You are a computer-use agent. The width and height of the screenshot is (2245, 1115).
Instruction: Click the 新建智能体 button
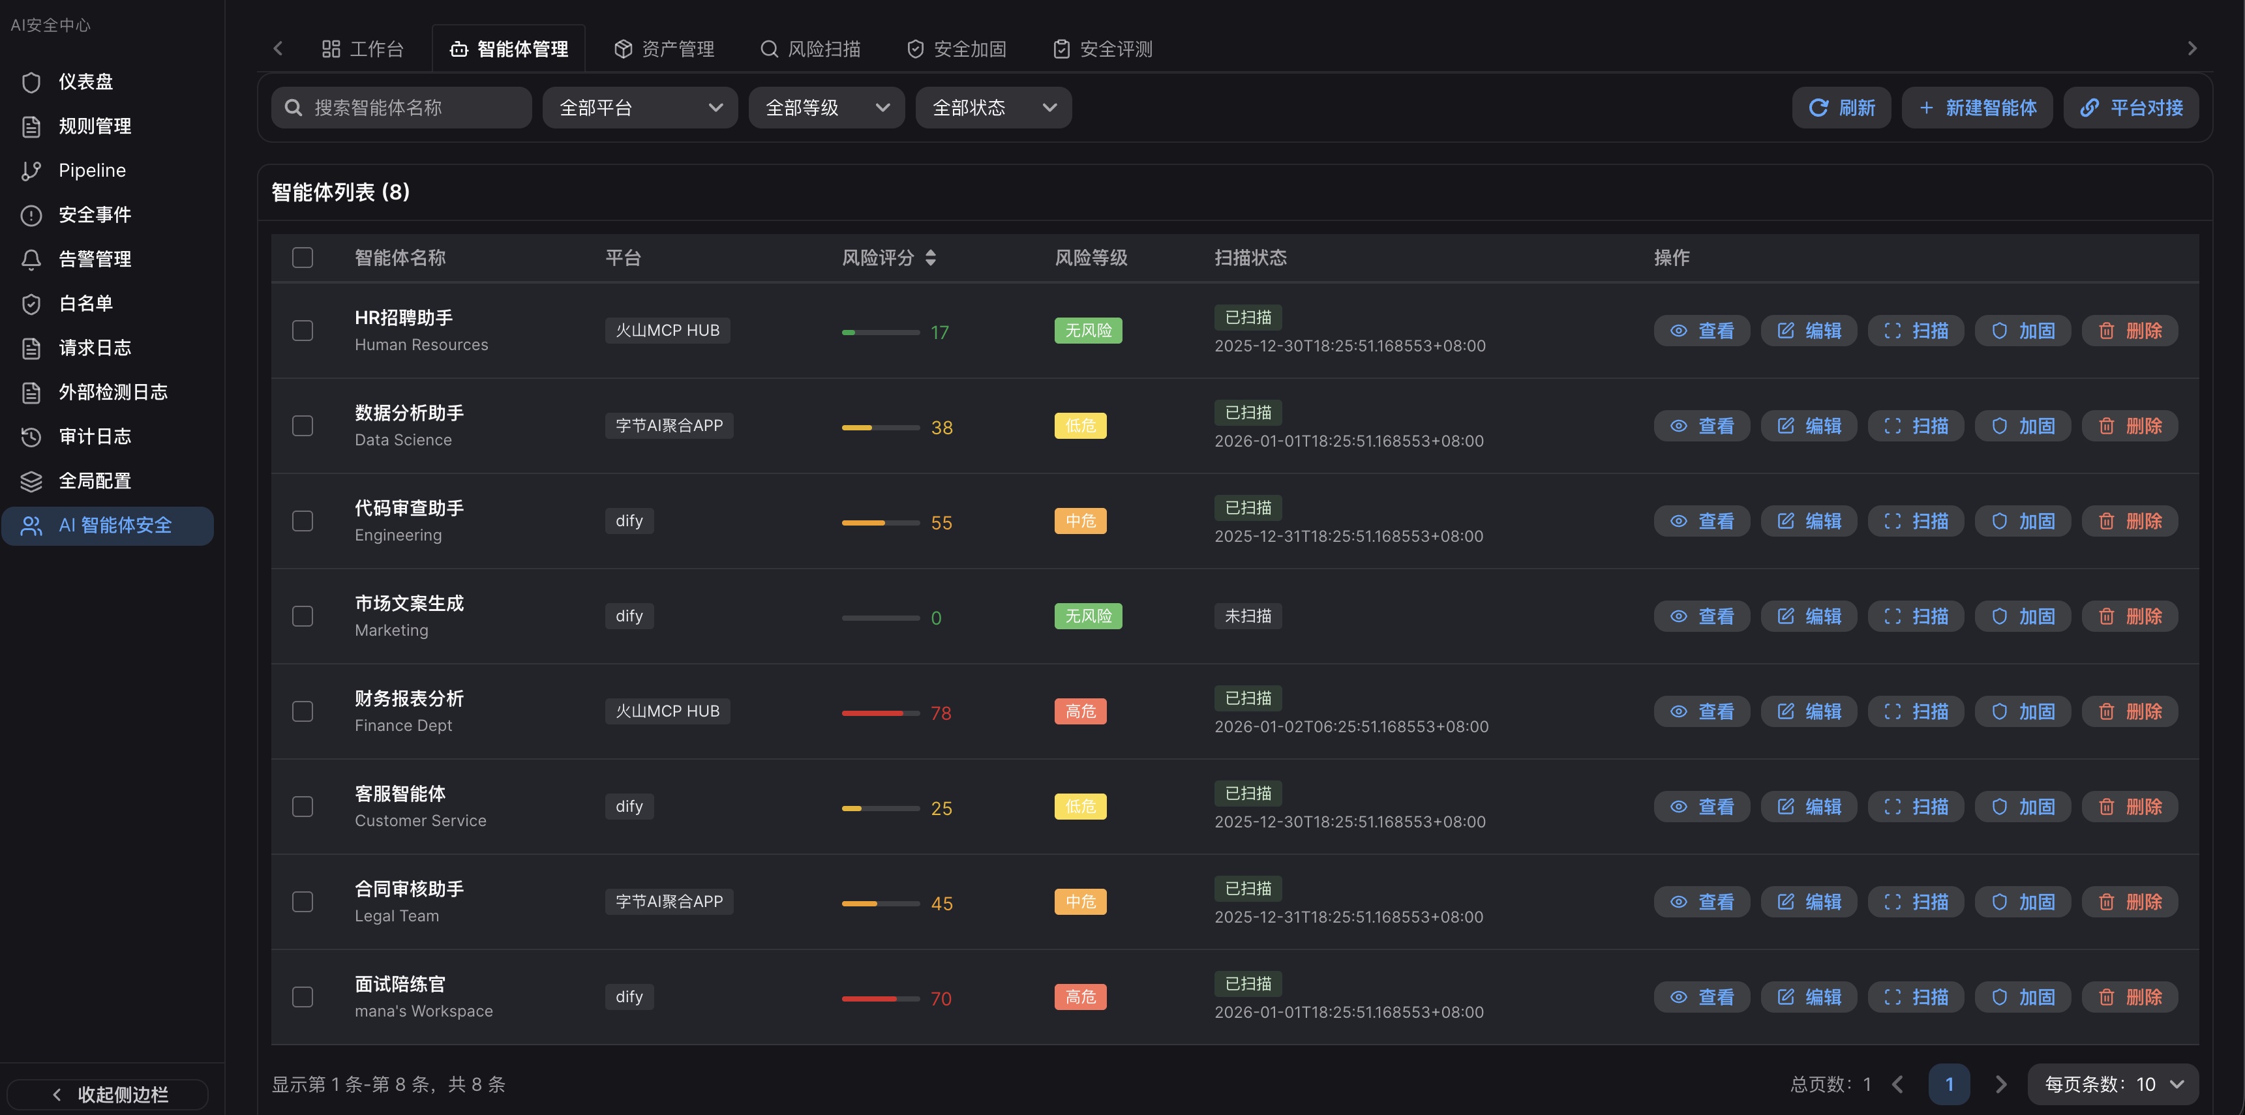1976,107
